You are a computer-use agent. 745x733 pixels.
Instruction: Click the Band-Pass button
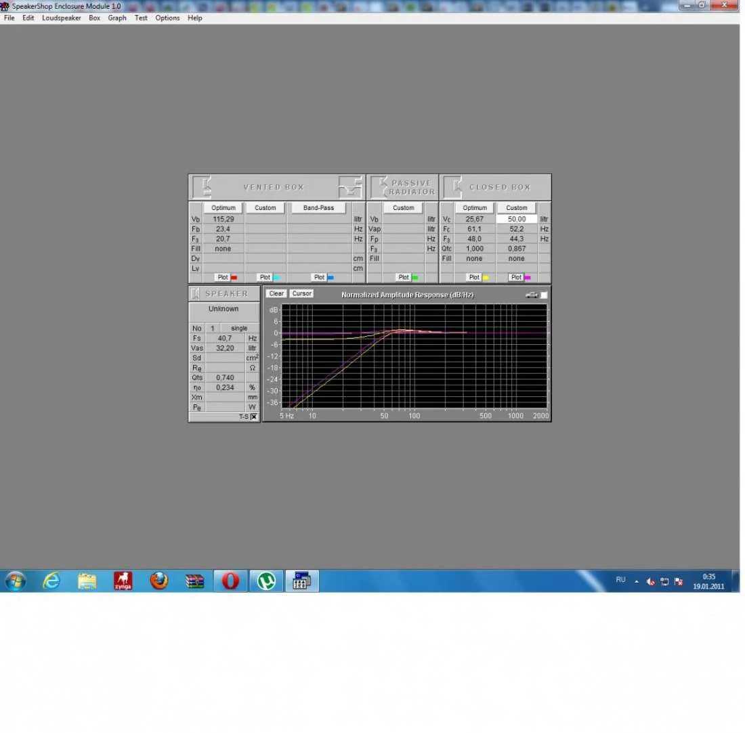318,208
